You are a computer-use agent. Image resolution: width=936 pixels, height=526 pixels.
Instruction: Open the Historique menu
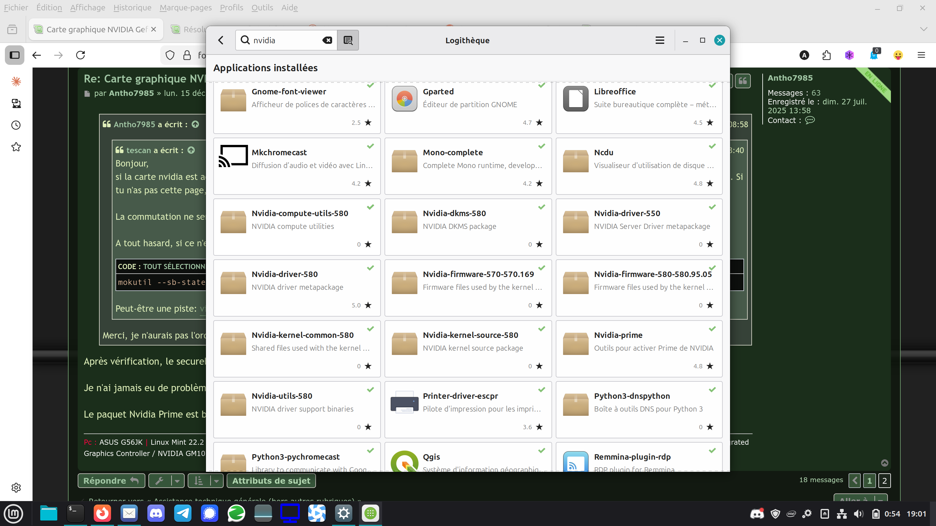click(132, 8)
